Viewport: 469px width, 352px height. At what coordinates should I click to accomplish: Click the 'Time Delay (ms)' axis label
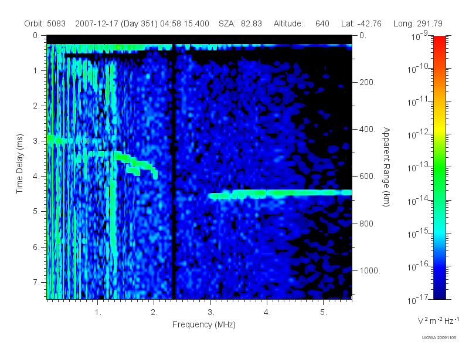click(x=20, y=164)
